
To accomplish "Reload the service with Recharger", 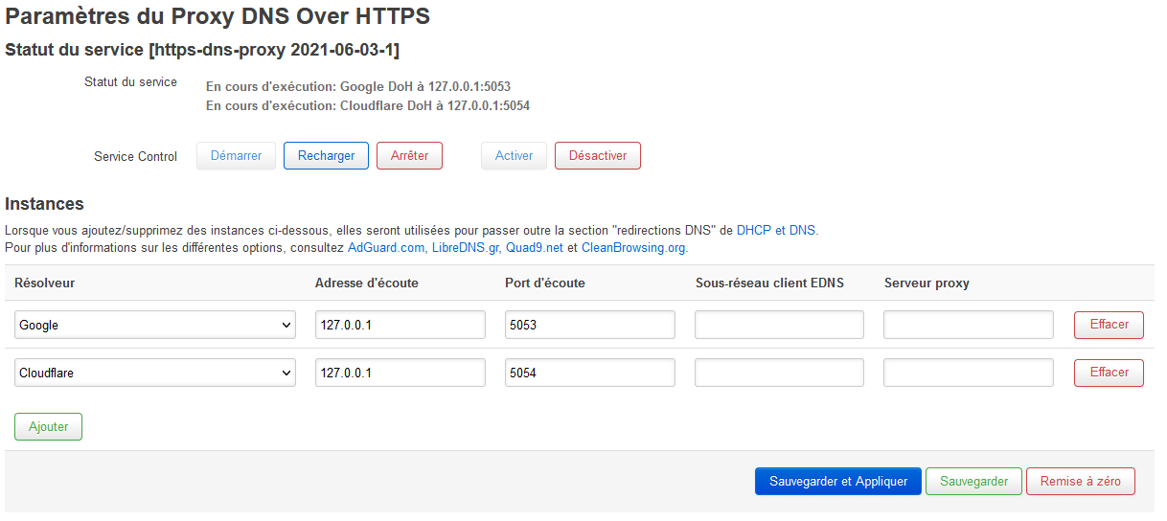I will pos(326,156).
